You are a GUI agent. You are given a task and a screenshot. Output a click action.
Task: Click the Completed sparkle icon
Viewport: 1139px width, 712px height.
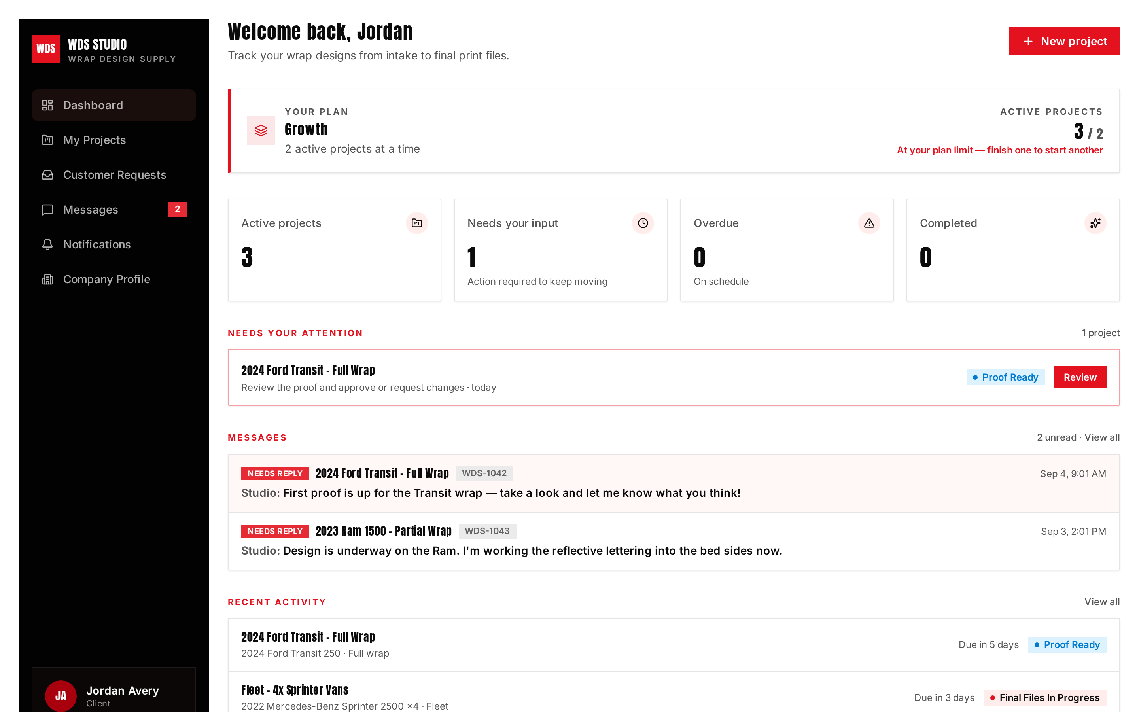[1095, 223]
